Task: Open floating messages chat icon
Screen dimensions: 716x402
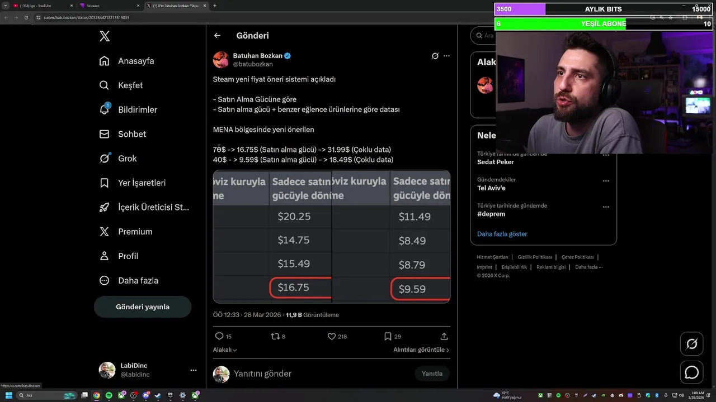Action: pyautogui.click(x=692, y=372)
